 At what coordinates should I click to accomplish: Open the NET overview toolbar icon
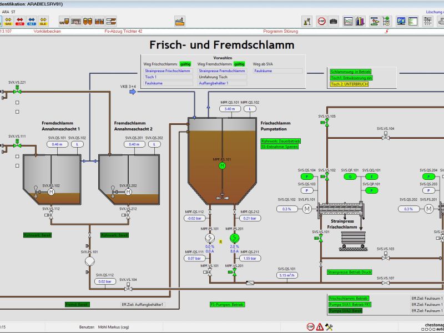point(32,21)
